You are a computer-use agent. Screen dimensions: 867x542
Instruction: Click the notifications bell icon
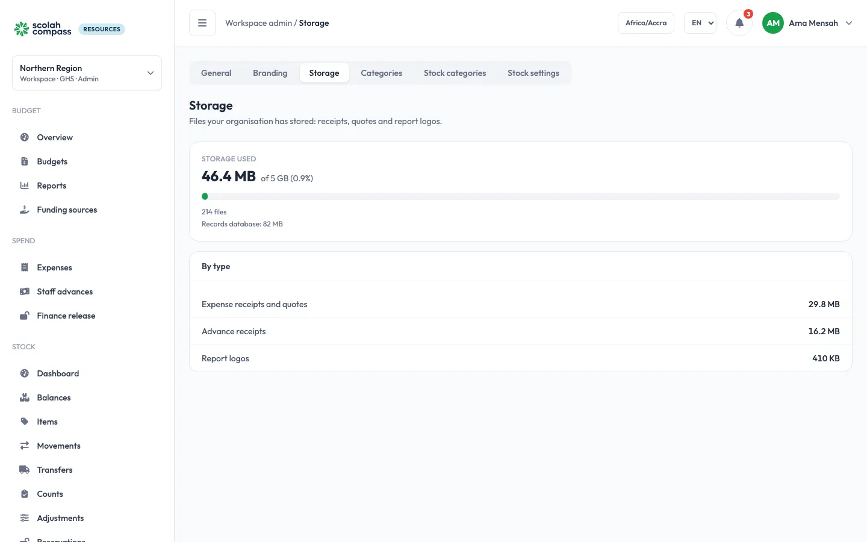click(739, 23)
